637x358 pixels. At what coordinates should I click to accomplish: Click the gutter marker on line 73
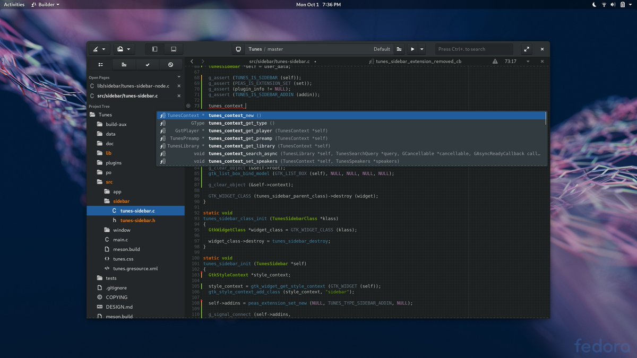point(188,106)
